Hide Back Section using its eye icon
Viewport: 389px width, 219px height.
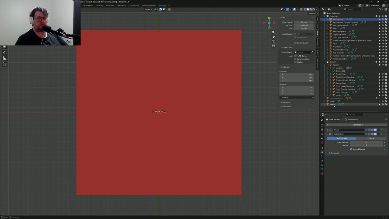pyautogui.click(x=383, y=19)
